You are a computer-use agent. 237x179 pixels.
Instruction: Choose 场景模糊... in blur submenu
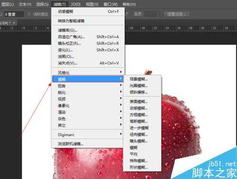click(142, 79)
